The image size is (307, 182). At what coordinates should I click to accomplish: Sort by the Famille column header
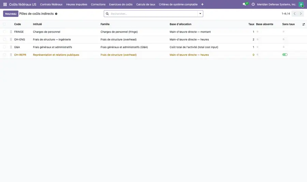(105, 24)
